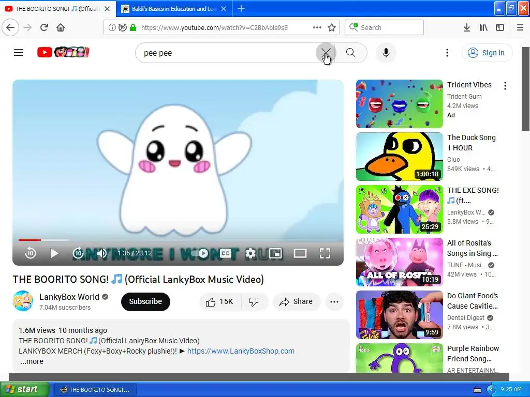Open the LankyBoxShop.com link
530x397 pixels.
[241, 351]
